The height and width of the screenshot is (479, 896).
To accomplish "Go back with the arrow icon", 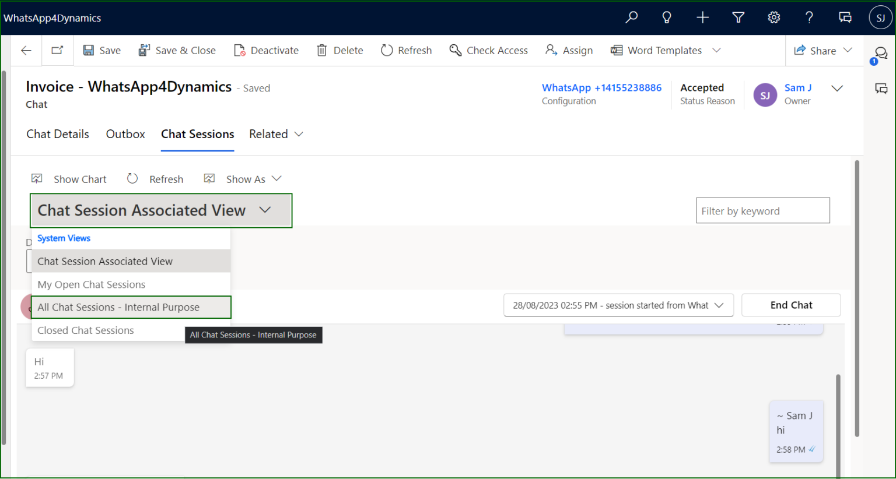I will pyautogui.click(x=26, y=51).
